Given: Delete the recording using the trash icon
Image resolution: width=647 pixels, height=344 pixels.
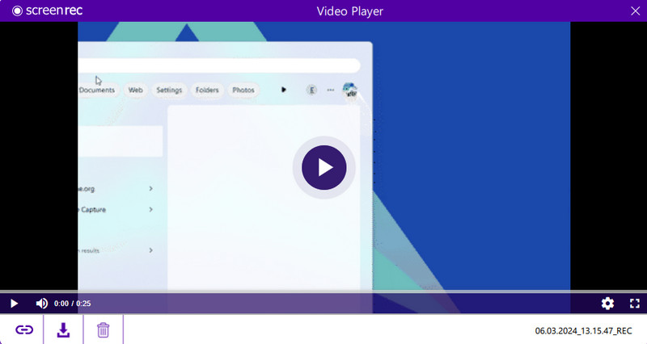Looking at the screenshot, I should 104,330.
